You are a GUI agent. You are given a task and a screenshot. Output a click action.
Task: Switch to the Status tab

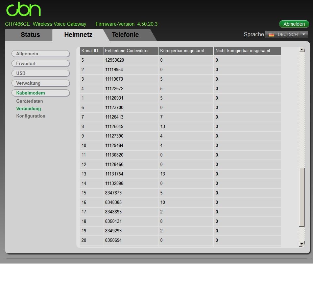[x=30, y=35]
